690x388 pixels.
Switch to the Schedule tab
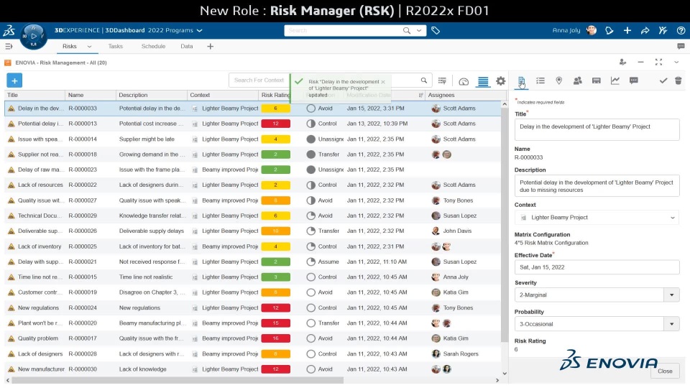[x=153, y=46]
